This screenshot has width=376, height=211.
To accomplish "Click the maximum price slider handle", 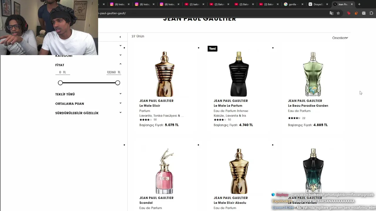I will [x=117, y=83].
